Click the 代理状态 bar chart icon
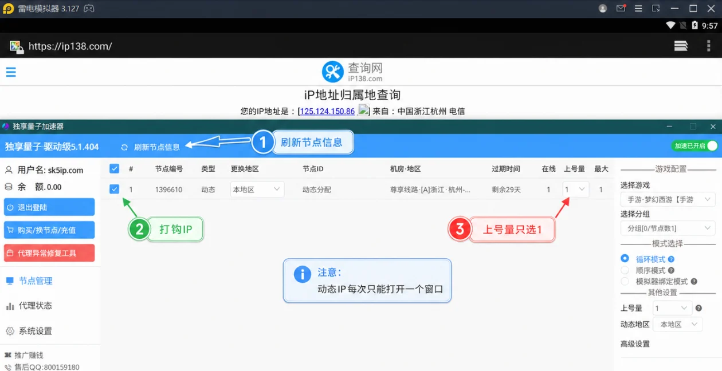Screen dimensions: 722x371 coord(10,306)
